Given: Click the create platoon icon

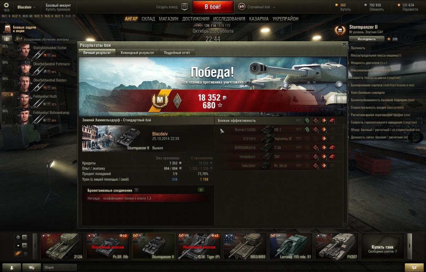Looking at the screenshot, I should (184, 7).
